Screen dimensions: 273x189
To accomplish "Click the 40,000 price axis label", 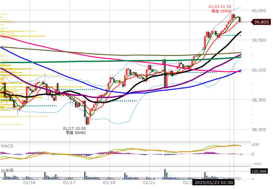I will point(259,11).
